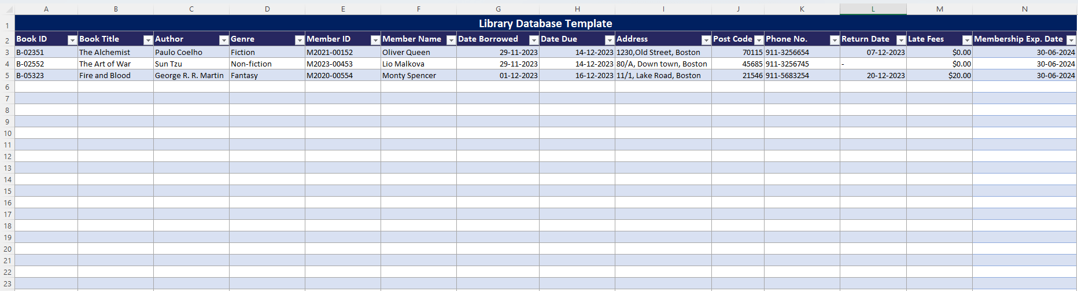The height and width of the screenshot is (291, 1078).
Task: Click the $20.00 late fee cell
Action: (940, 75)
